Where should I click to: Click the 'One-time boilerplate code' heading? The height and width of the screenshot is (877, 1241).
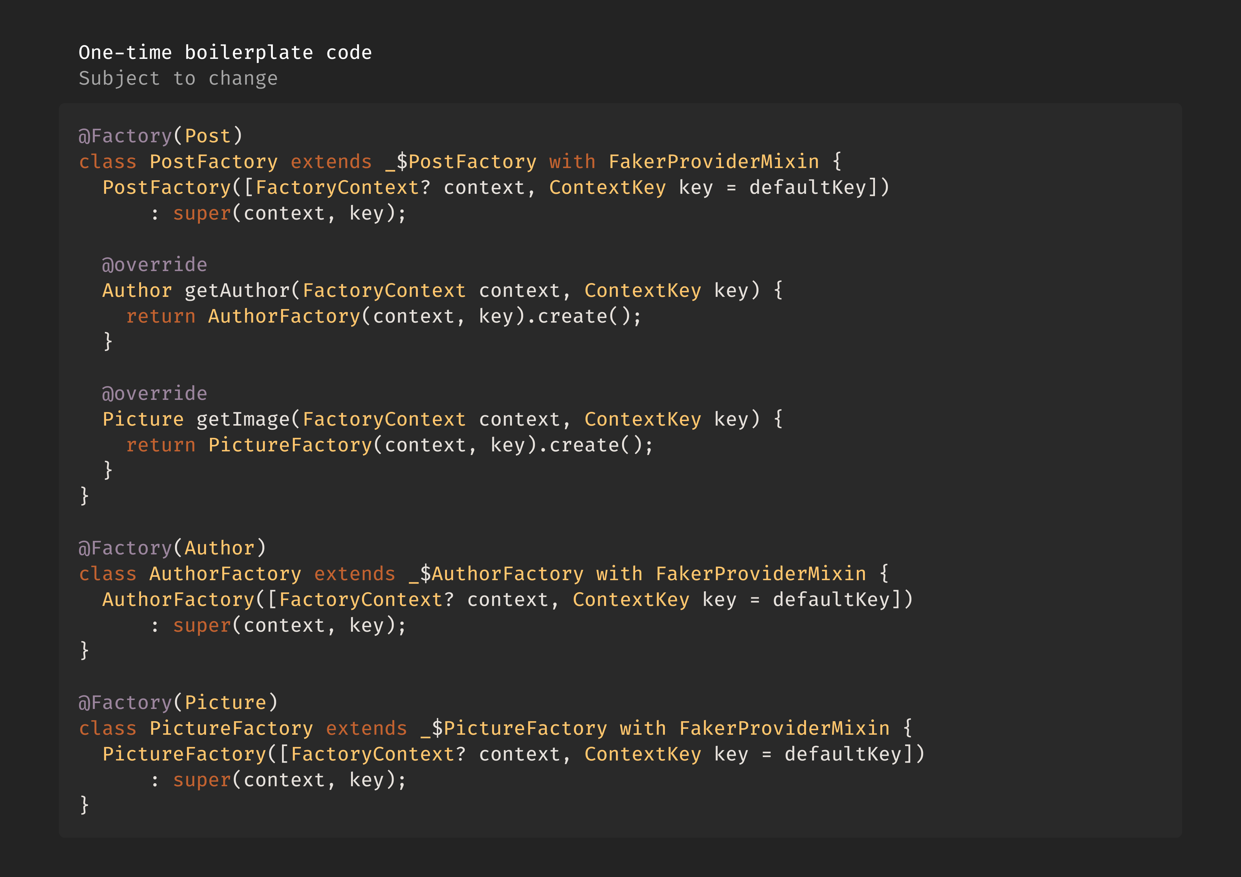coord(225,52)
